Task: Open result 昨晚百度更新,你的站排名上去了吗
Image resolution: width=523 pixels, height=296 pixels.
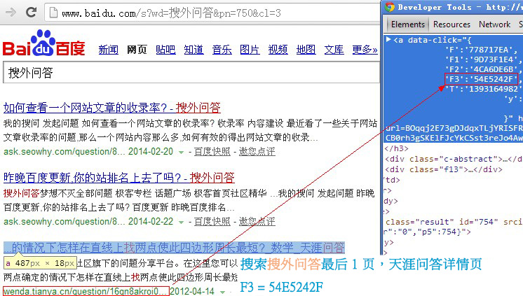Action: tap(118, 178)
